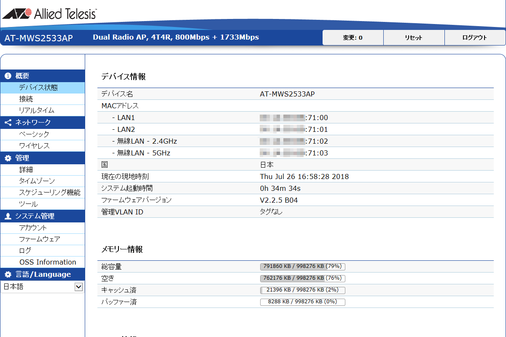Select the 概要 section header
Screen dimensions: 506x337
coord(43,76)
